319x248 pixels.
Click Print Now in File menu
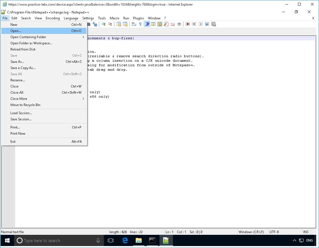[18, 134]
